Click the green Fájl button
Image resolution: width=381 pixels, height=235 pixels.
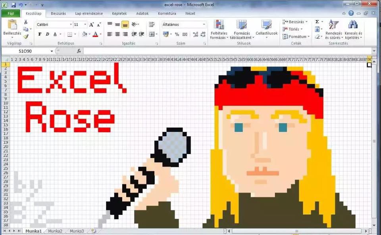point(11,13)
